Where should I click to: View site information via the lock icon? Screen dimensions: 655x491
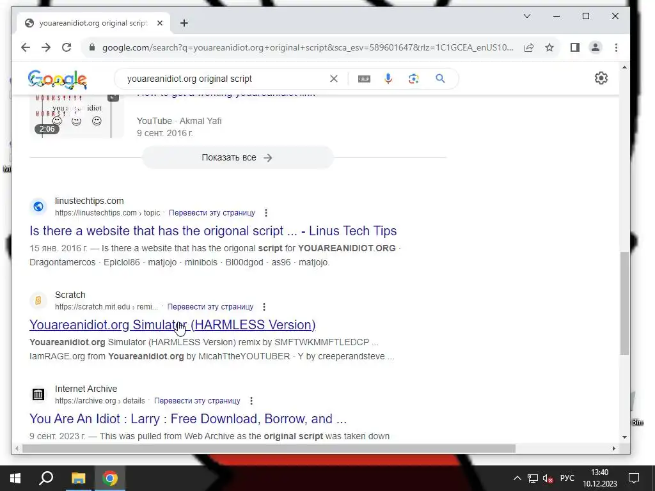tap(92, 47)
